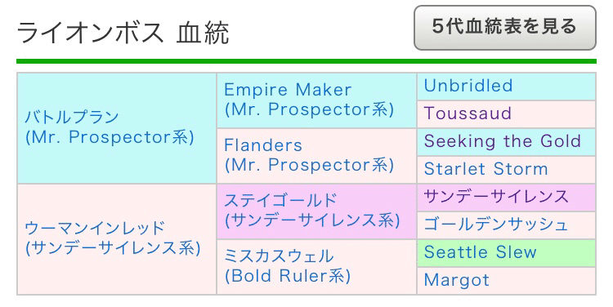This screenshot has width=613, height=307.
Task: Click the Seattle Slew link
Action: pos(480,252)
